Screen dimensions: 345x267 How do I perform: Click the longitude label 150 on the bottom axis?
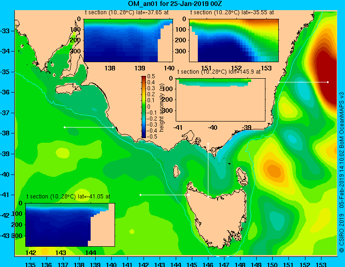273,265
